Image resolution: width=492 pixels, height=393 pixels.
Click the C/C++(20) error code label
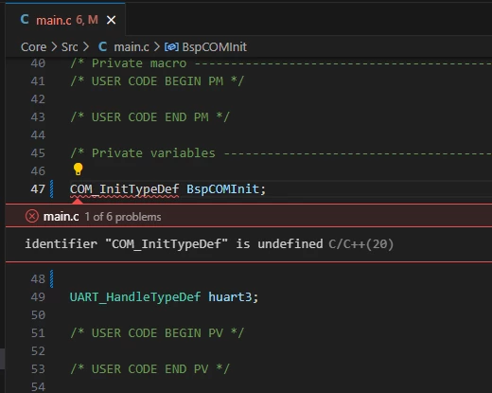pos(361,244)
